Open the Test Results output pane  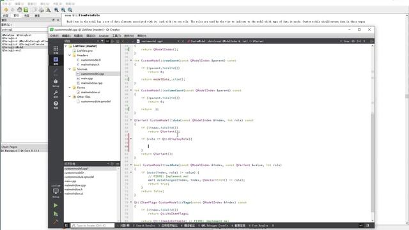258,226
